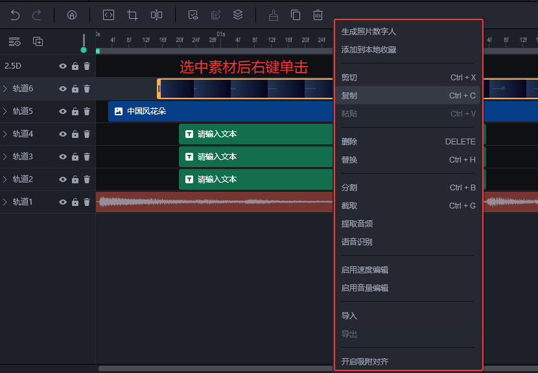This screenshot has width=538, height=373.
Task: Choose 复制 from the context menu
Action: pyautogui.click(x=349, y=95)
